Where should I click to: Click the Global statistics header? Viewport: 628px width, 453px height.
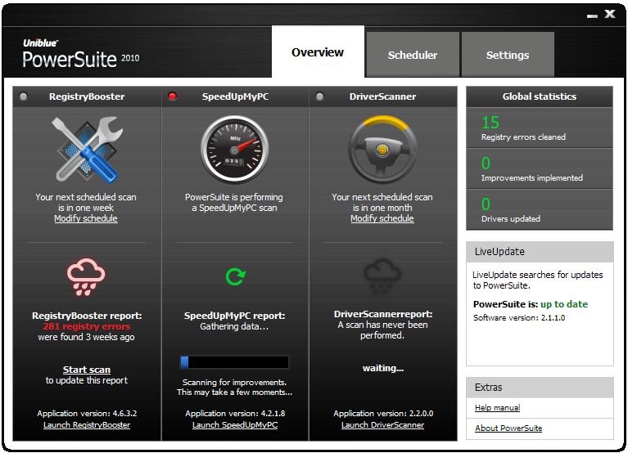pos(540,96)
